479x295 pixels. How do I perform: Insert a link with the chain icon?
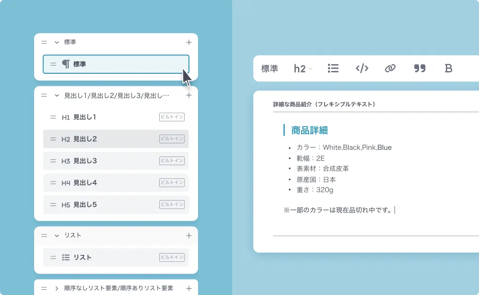click(390, 68)
